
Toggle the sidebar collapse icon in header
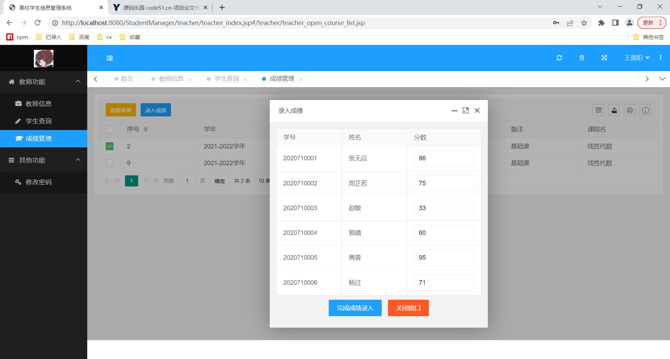[110, 58]
